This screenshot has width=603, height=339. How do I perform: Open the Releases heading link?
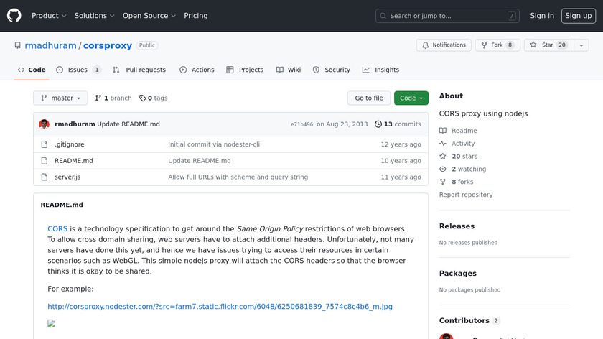pyautogui.click(x=457, y=226)
